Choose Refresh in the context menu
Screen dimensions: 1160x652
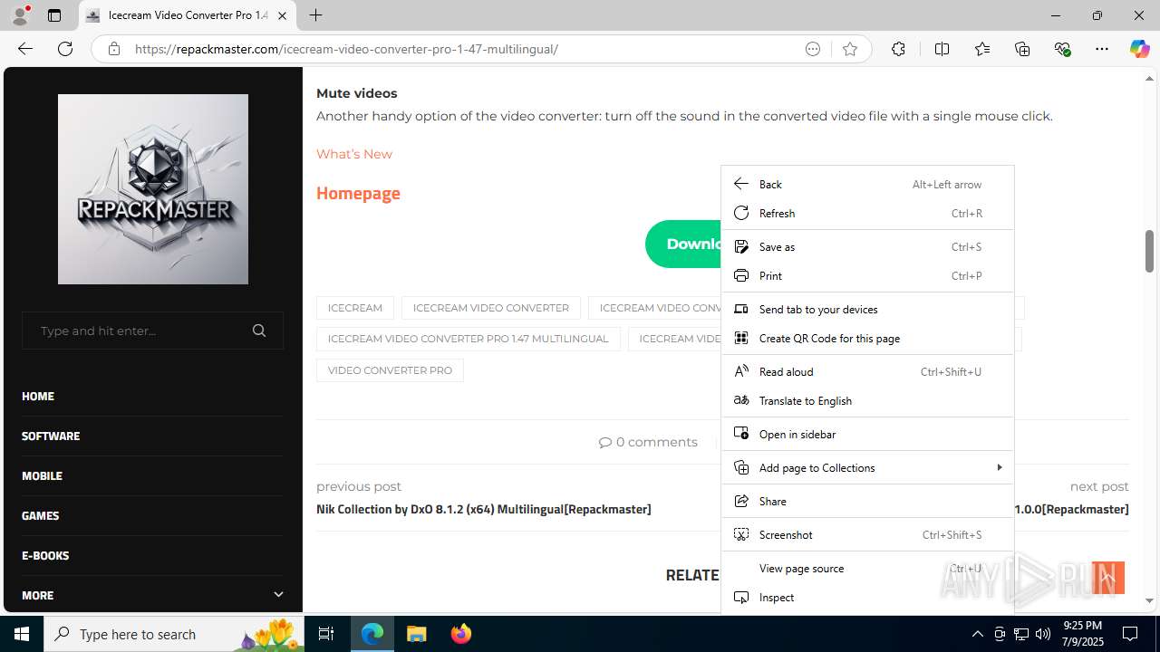[867, 213]
